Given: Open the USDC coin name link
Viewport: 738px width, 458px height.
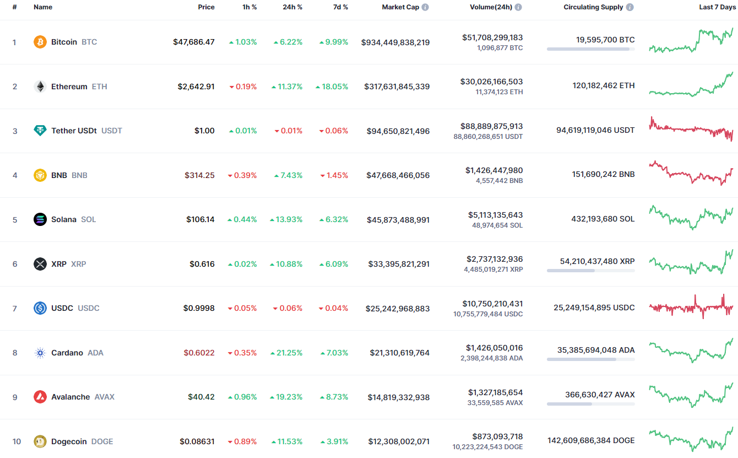Looking at the screenshot, I should [62, 308].
